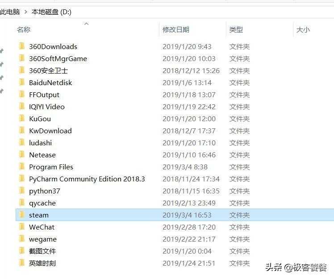
Task: Select the 英雄时刻 folder name
Action: [42, 263]
